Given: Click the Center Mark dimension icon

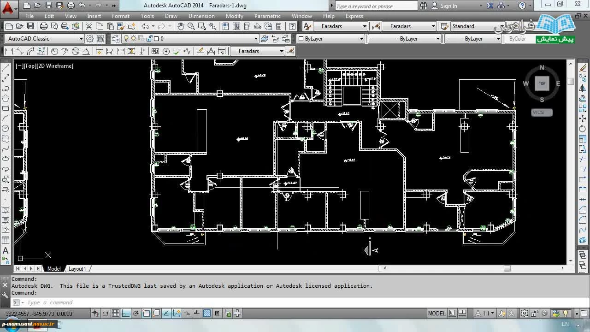Looking at the screenshot, I should tap(166, 51).
